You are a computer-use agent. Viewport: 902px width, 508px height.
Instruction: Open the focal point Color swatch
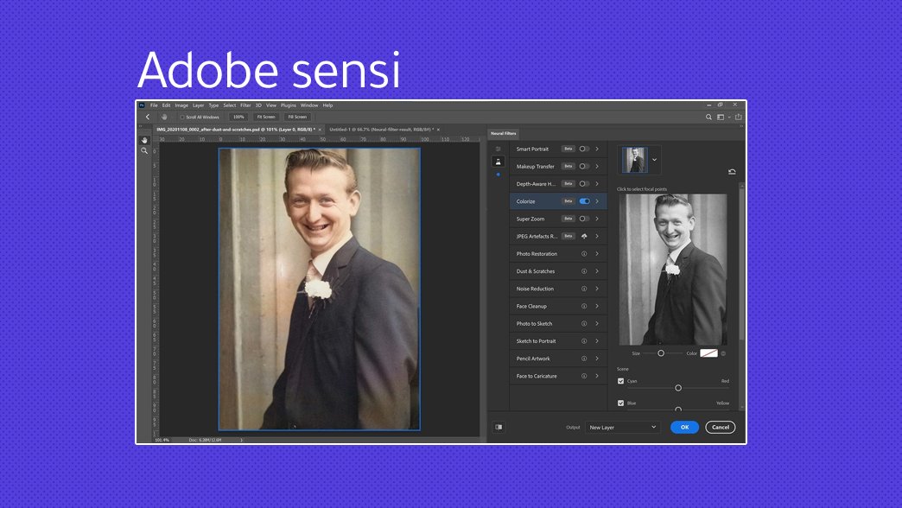[x=708, y=353]
